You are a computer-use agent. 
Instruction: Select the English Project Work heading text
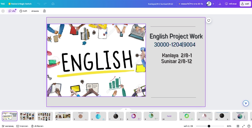176,36
